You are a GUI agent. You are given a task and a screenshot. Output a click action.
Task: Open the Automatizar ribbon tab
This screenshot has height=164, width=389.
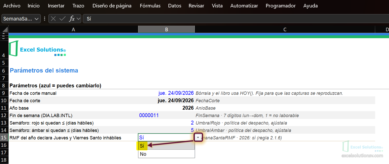(244, 6)
